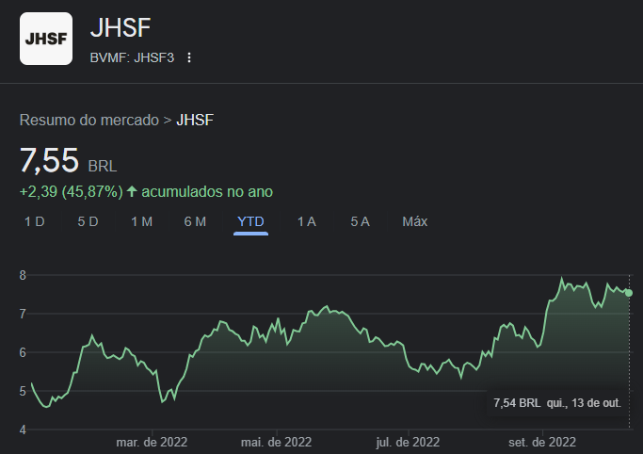Click the 7,55 BRL price value
Screen dimensions: 643x454
(x=68, y=160)
